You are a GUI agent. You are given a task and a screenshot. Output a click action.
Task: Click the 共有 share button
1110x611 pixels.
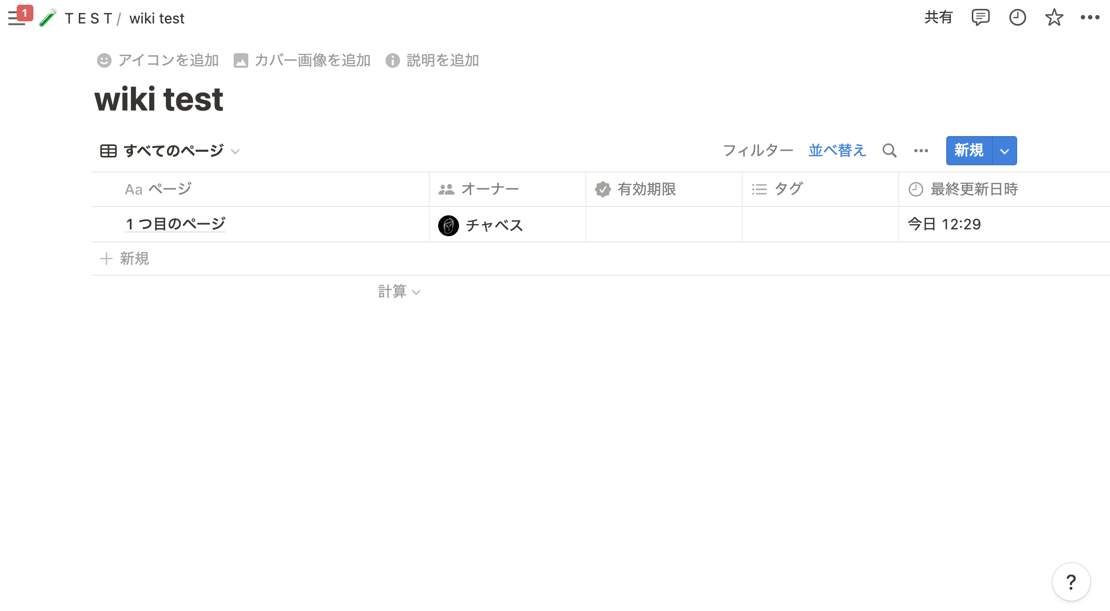(938, 18)
